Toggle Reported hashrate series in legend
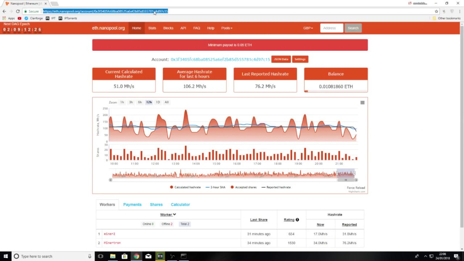Screen dimensions: 464x261 coord(276,187)
